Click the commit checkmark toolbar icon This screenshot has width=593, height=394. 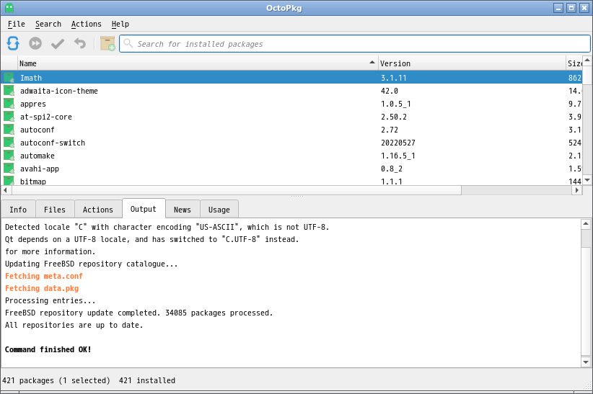[58, 44]
